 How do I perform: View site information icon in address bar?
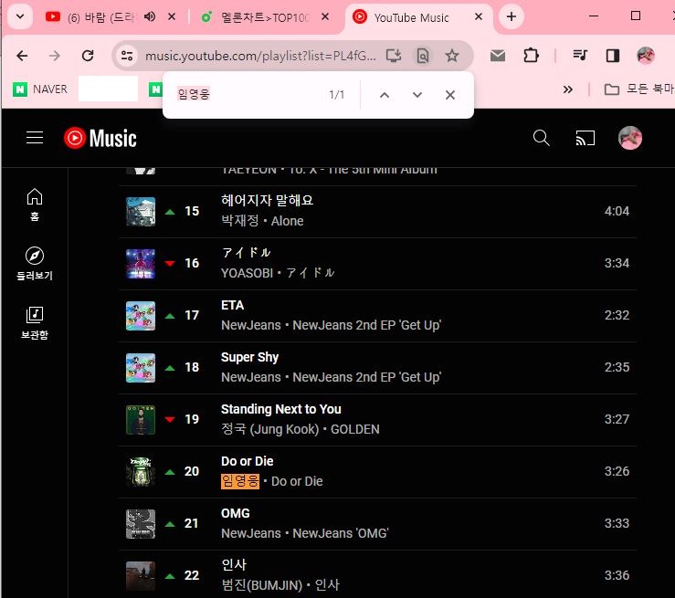click(127, 56)
